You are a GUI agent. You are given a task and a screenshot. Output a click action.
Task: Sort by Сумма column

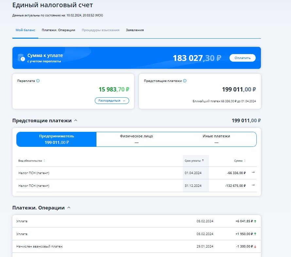point(240,161)
